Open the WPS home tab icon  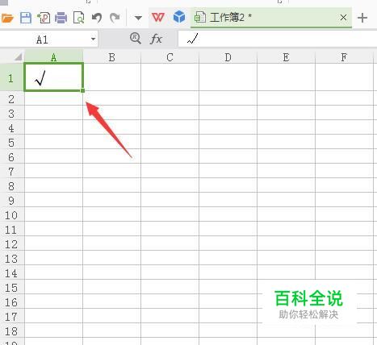pos(158,18)
